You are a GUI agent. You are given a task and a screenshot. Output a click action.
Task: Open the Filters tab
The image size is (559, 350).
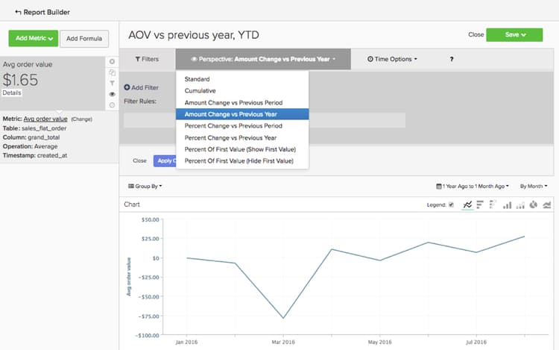pos(147,59)
